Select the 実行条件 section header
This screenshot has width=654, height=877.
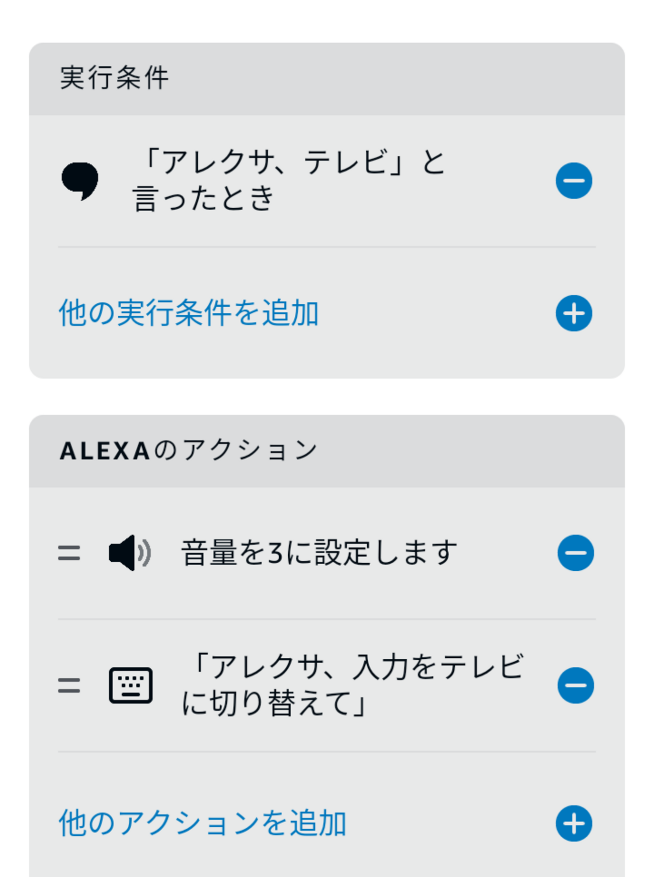click(x=114, y=78)
